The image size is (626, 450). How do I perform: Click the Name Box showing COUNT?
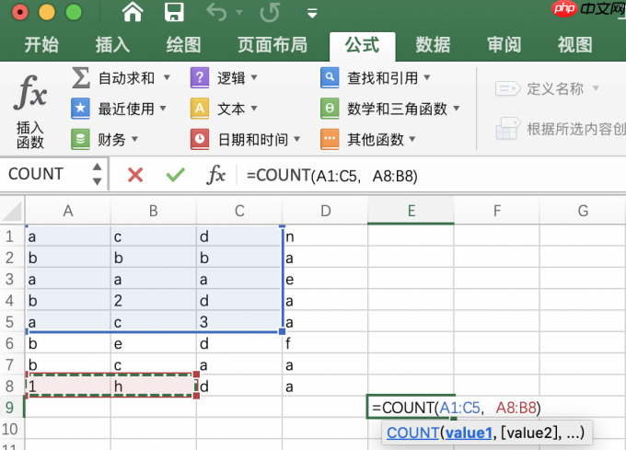(46, 174)
